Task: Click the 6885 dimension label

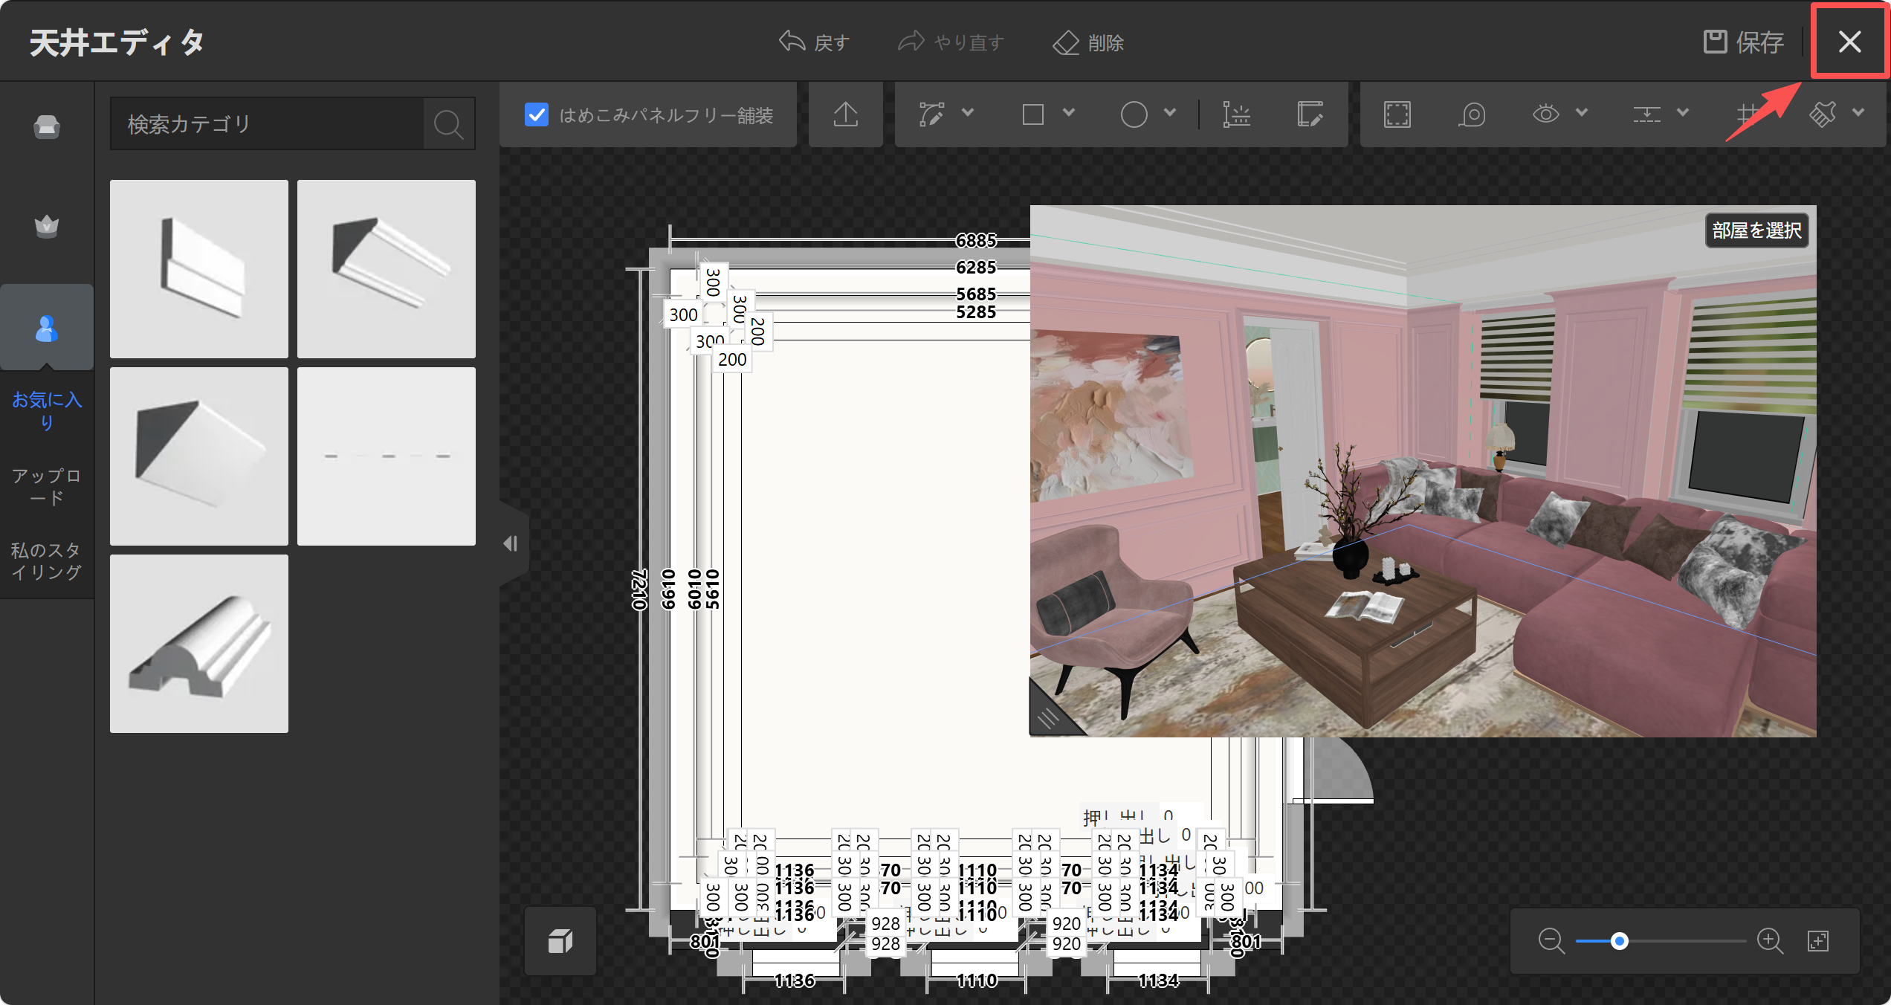Action: [x=976, y=240]
